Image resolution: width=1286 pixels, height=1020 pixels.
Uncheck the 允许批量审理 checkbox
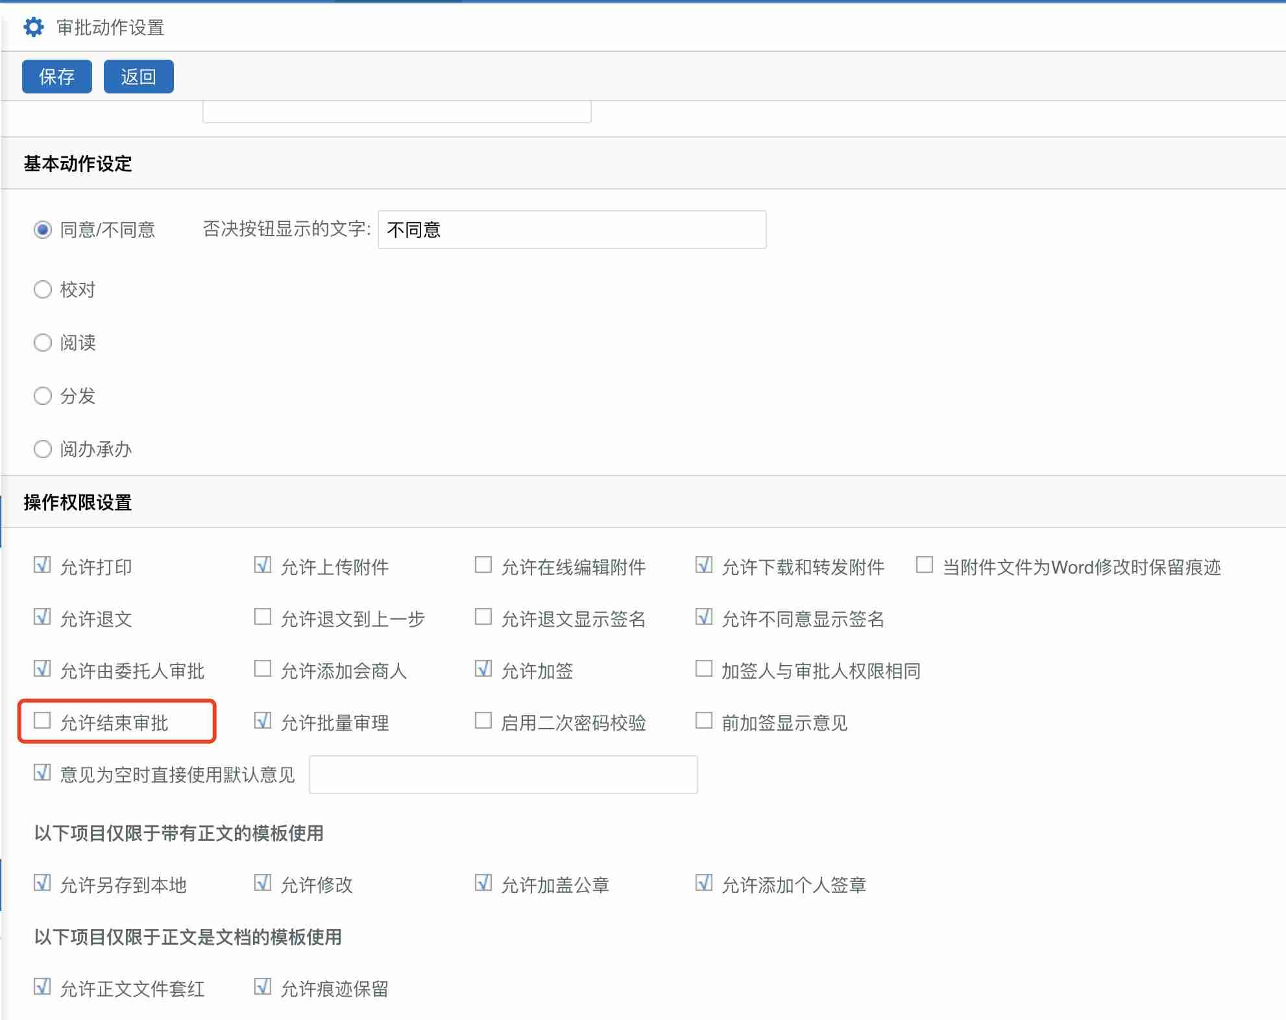(263, 721)
